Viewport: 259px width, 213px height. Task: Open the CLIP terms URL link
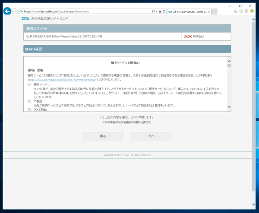pos(63,80)
